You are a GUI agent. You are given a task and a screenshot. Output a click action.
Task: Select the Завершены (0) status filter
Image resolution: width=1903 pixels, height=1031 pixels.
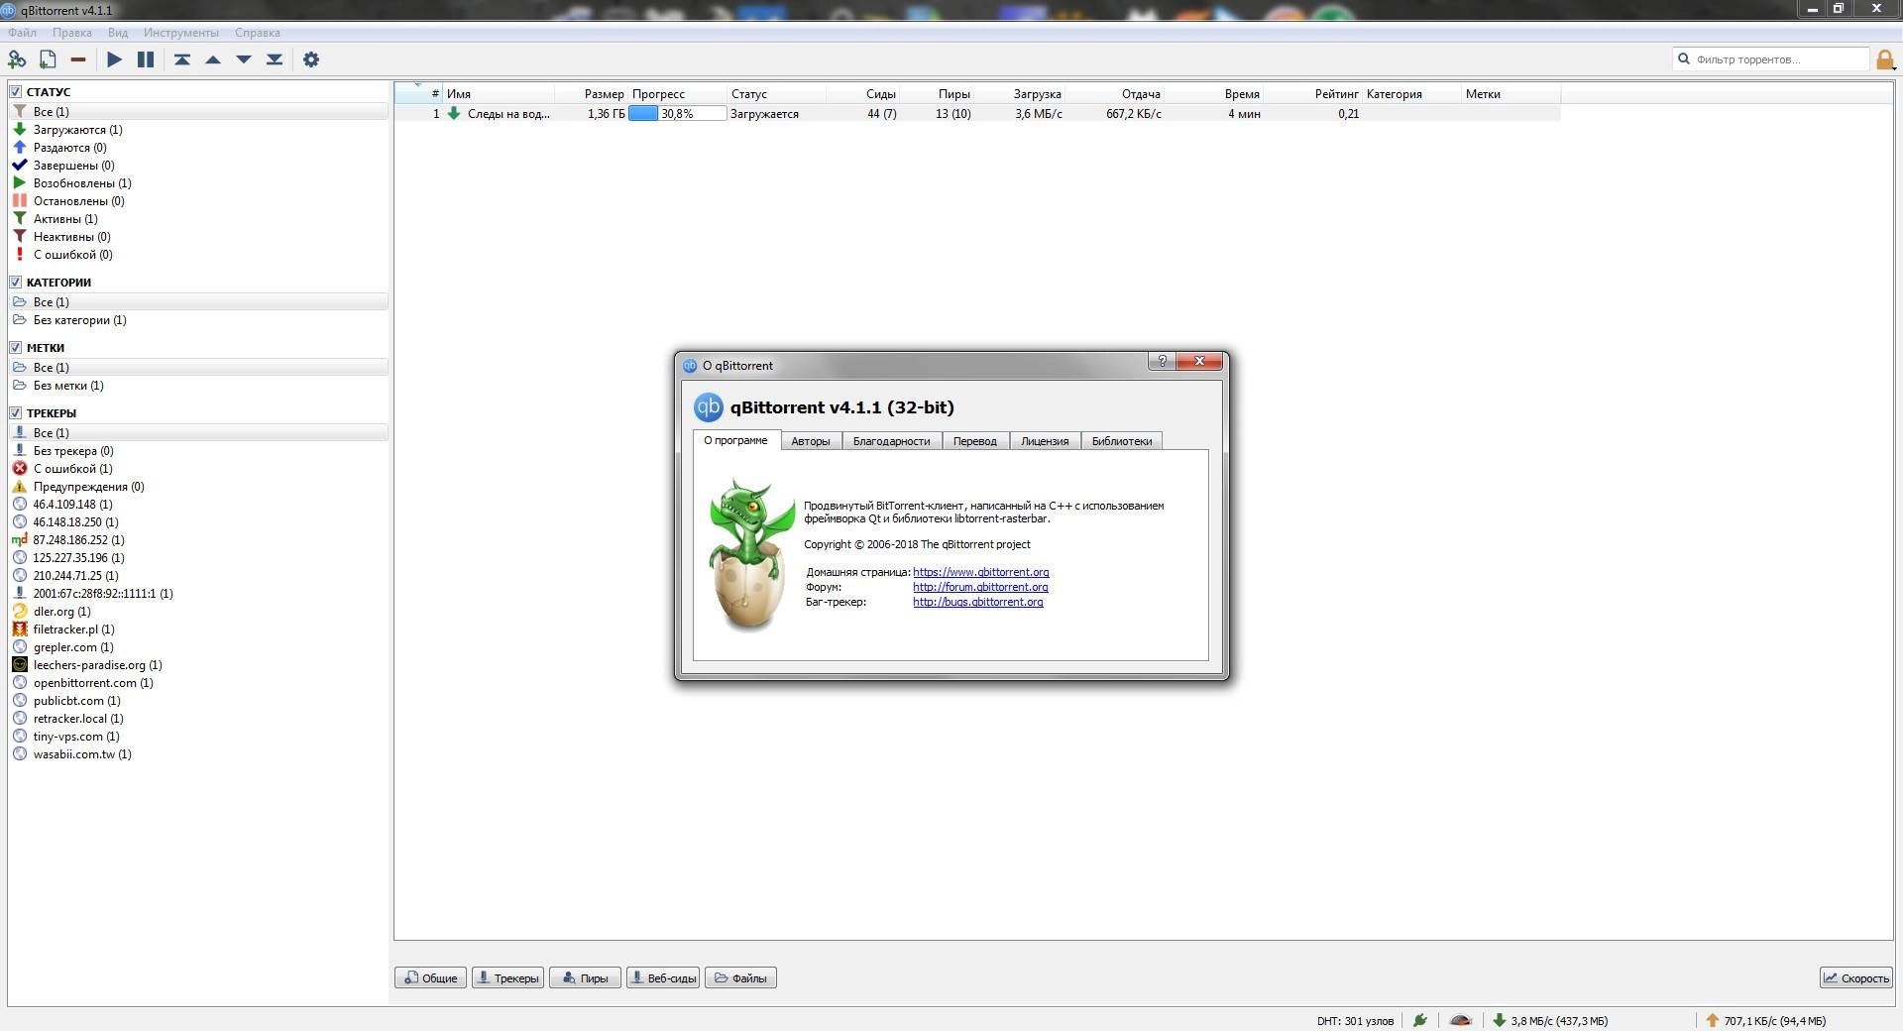pyautogui.click(x=198, y=166)
